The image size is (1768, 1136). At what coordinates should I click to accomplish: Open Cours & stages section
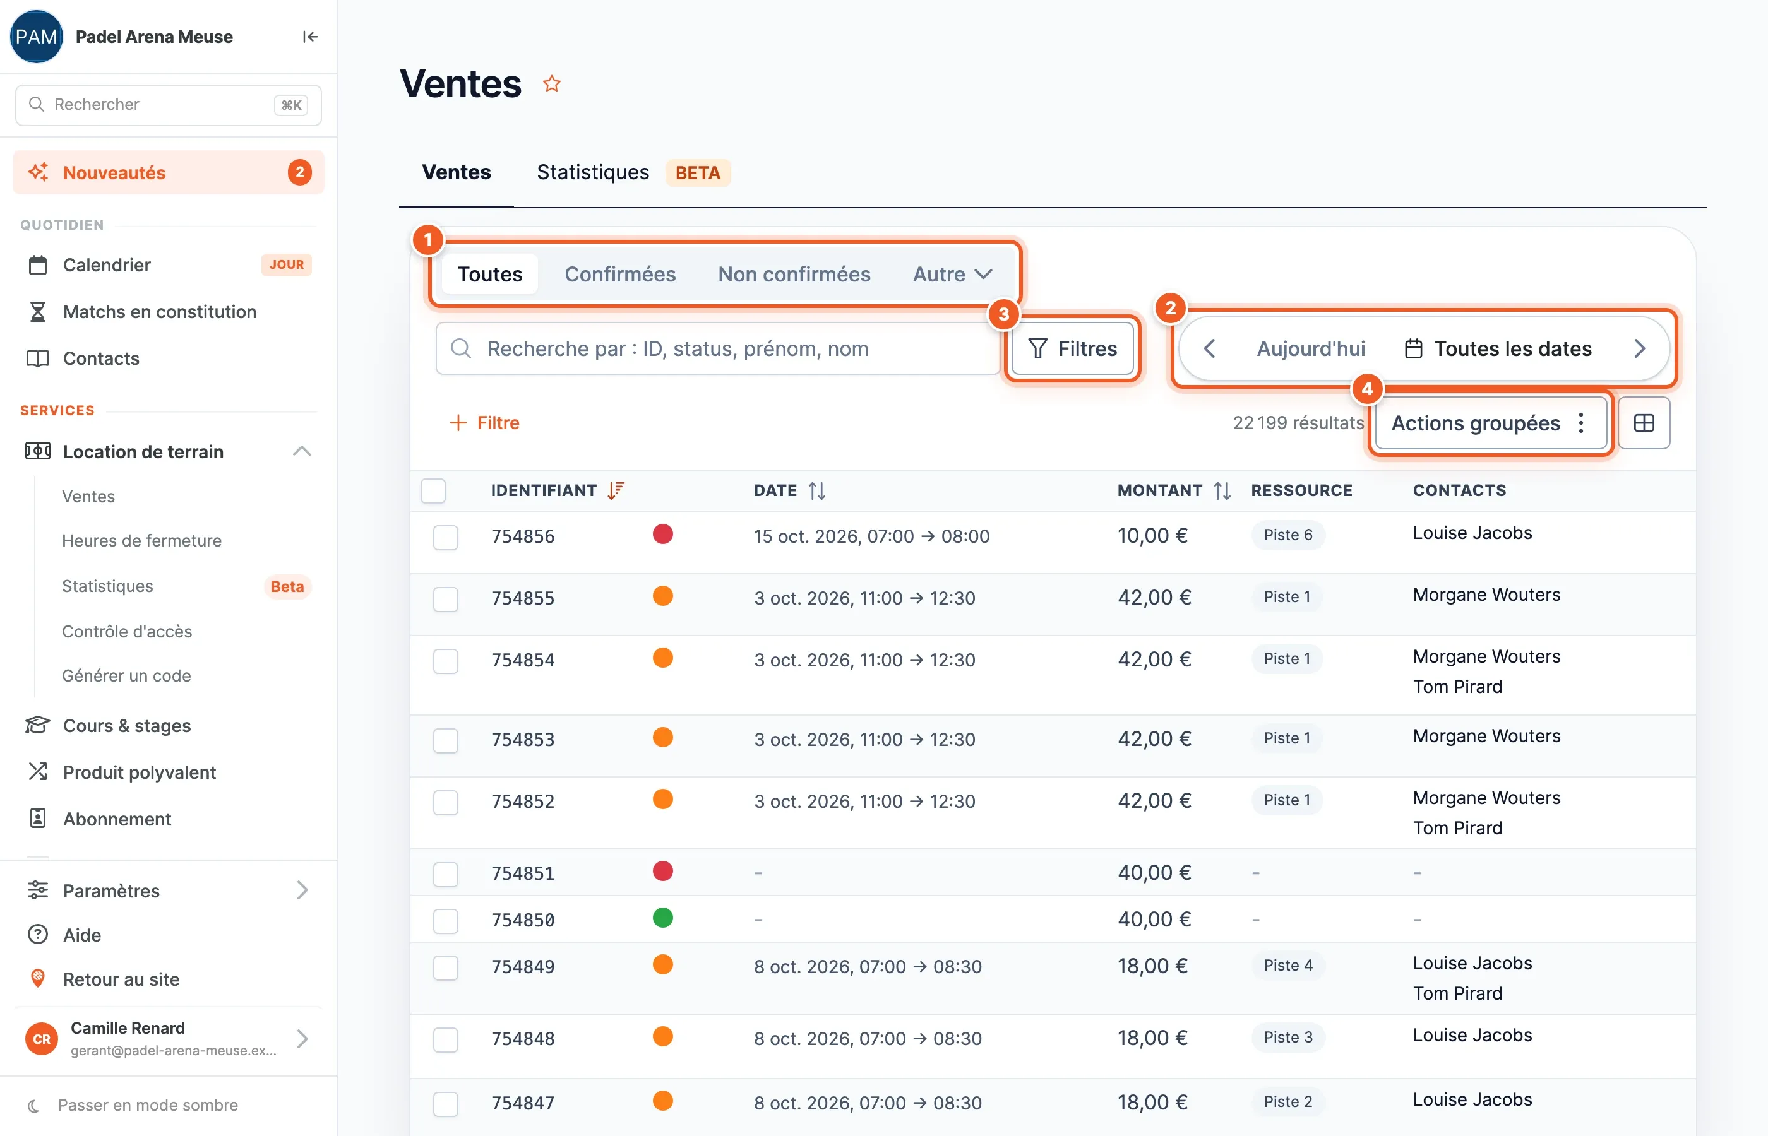tap(169, 725)
